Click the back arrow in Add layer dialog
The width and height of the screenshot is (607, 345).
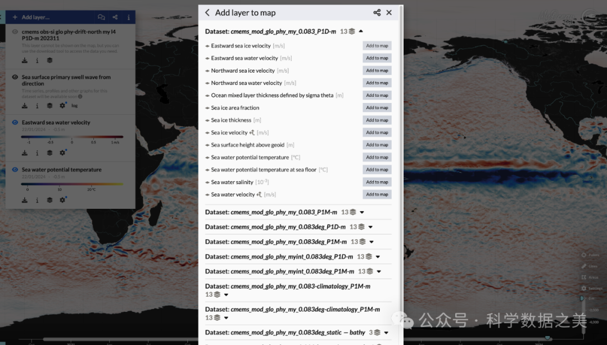pos(207,12)
